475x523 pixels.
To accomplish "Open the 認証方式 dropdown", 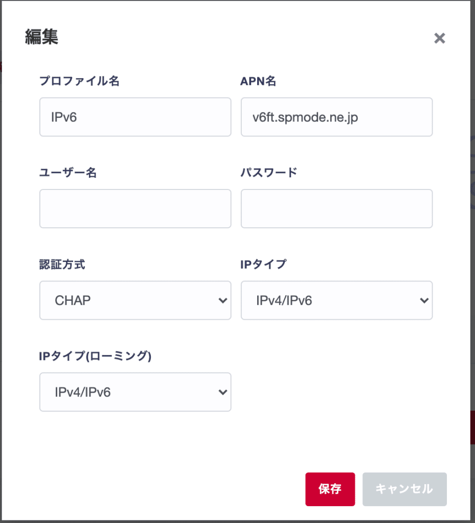I will [135, 300].
